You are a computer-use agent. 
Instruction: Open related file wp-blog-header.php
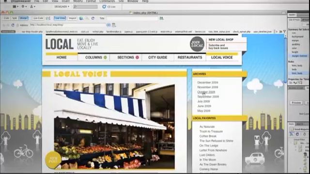click(32, 31)
